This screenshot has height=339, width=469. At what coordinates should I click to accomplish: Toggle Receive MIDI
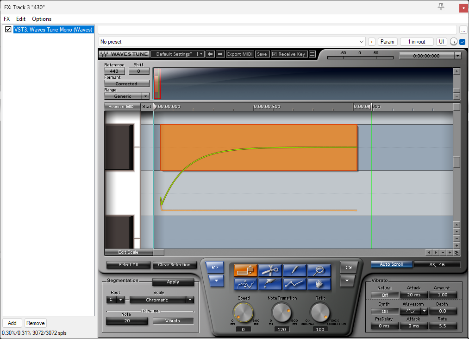(x=122, y=106)
